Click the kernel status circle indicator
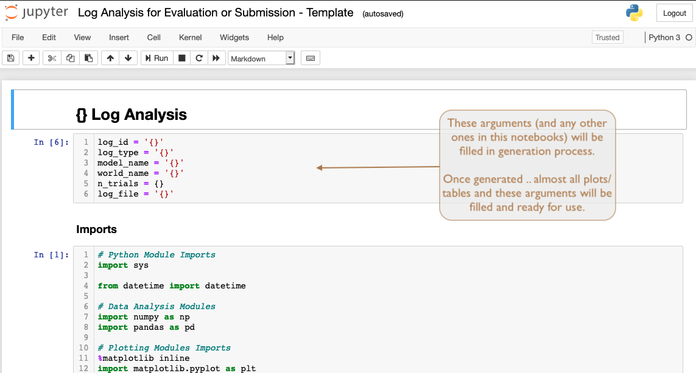 [689, 37]
